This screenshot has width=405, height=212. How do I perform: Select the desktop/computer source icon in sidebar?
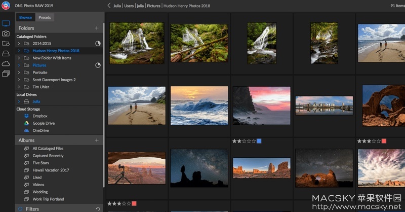pyautogui.click(x=6, y=23)
